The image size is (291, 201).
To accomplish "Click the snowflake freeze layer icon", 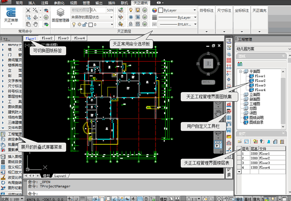I will tap(131, 17).
